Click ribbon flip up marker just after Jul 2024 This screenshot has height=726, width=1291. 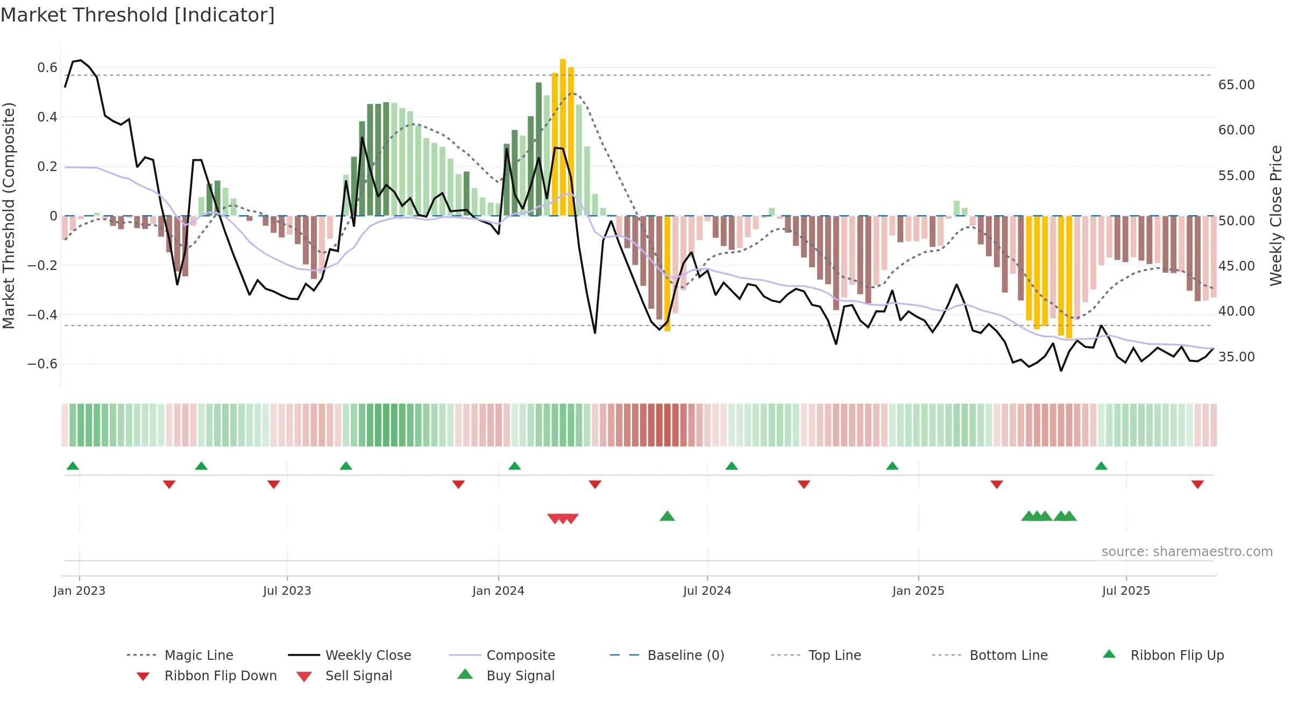(x=732, y=466)
